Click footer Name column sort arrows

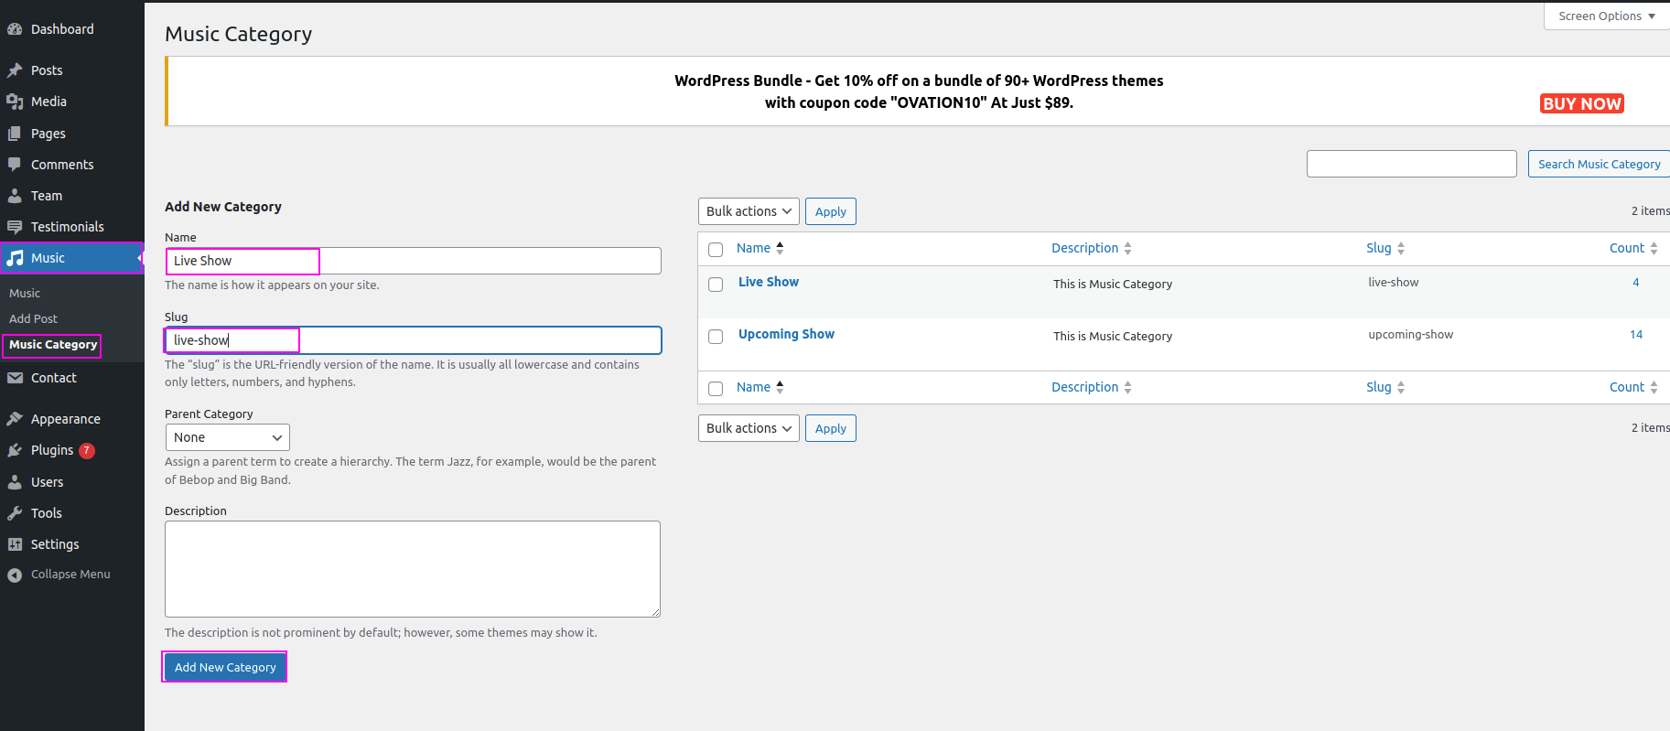780,387
